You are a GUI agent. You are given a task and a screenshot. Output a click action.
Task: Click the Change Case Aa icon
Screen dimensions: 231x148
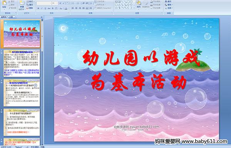61,8
